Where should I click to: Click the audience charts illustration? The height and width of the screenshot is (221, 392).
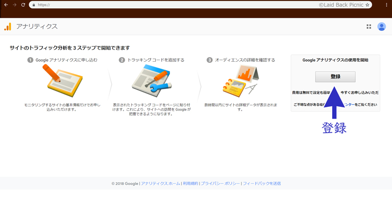pos(241,80)
